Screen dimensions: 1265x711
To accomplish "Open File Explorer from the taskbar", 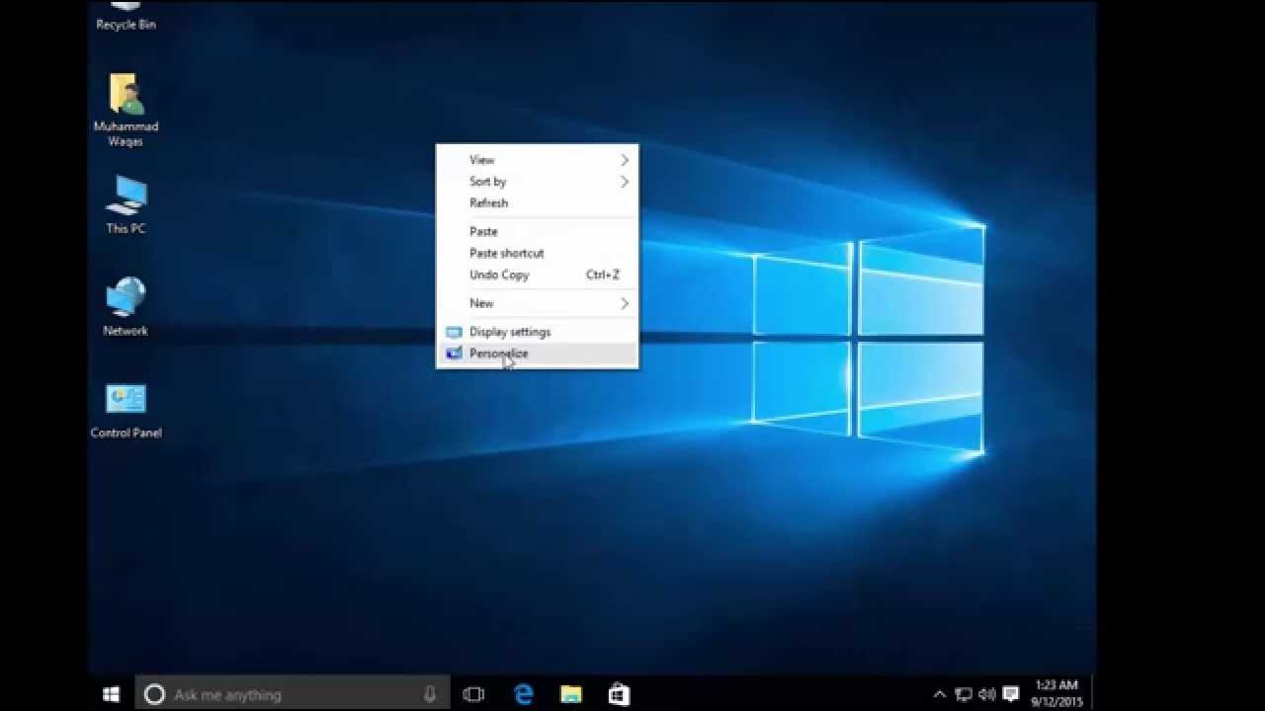I will click(x=570, y=693).
